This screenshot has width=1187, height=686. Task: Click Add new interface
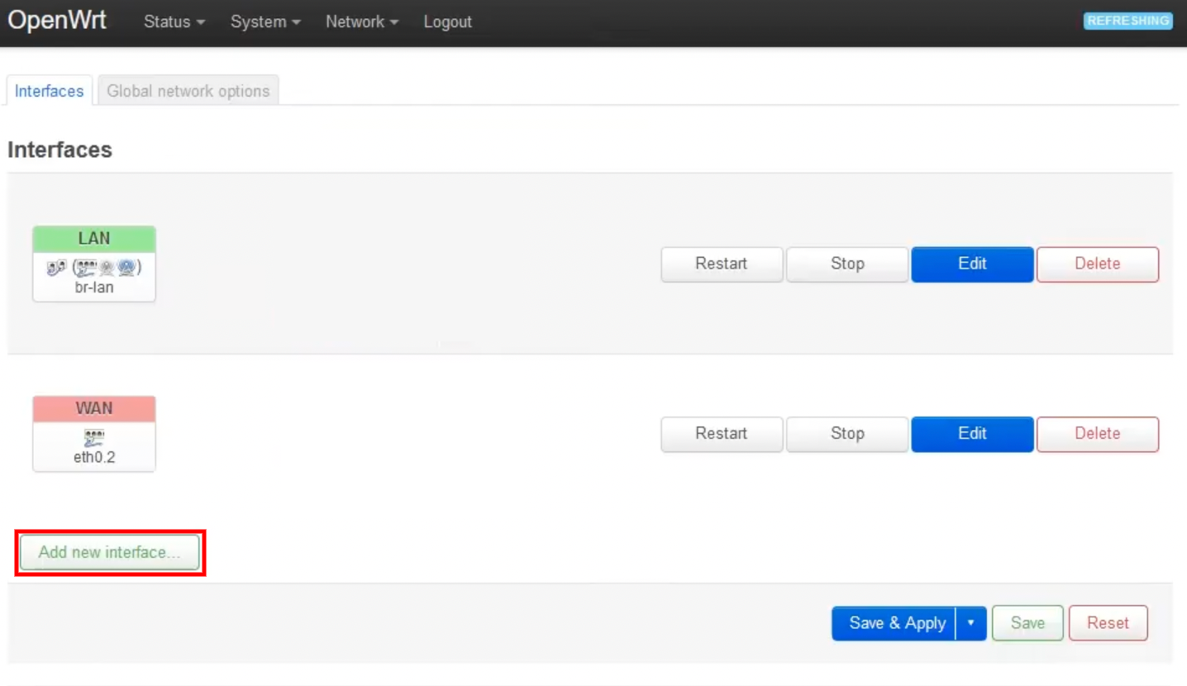(109, 552)
